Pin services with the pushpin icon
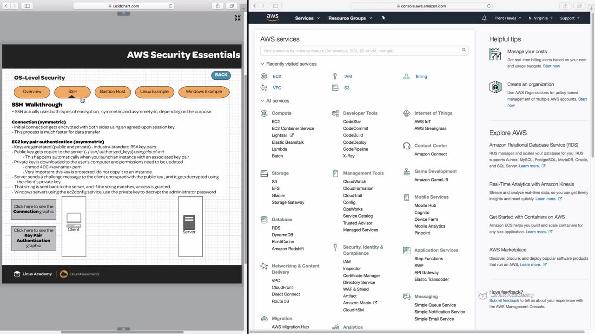 (x=383, y=18)
